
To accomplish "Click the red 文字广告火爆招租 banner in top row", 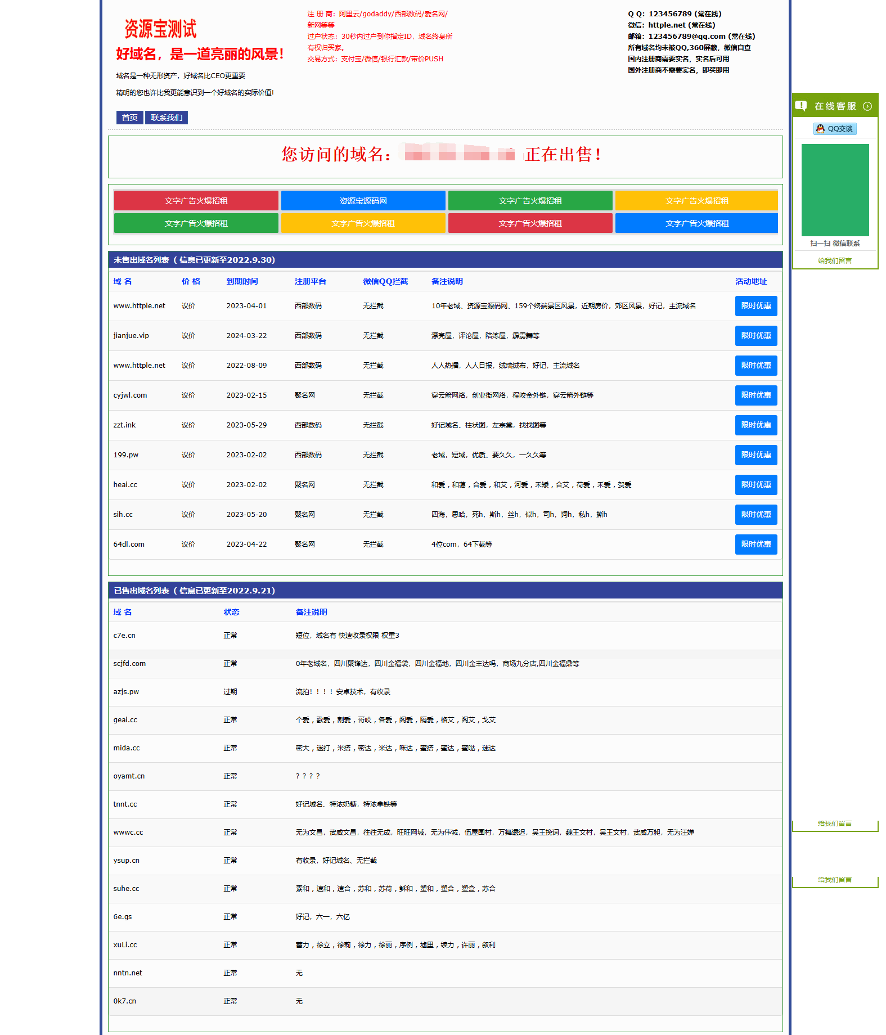I will 196,201.
